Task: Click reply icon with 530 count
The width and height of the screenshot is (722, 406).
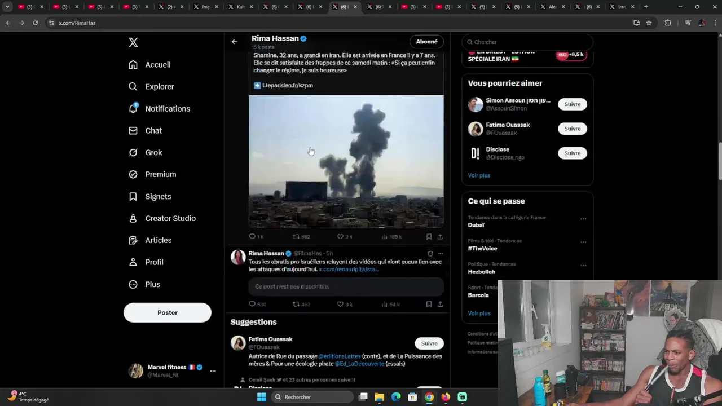Action: pyautogui.click(x=252, y=304)
